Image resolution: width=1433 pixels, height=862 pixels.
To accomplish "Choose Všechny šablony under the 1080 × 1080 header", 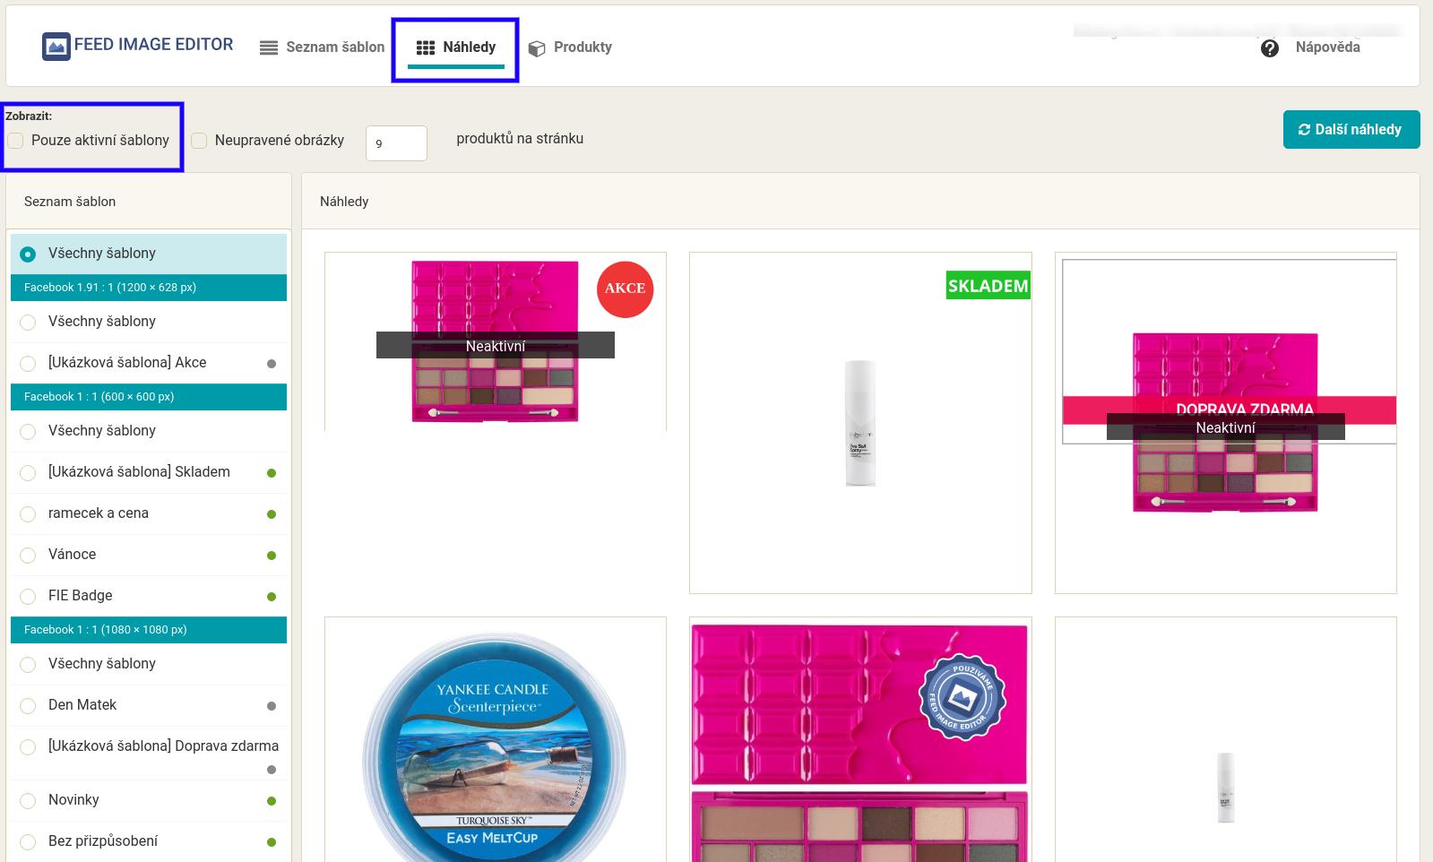I will click(28, 665).
